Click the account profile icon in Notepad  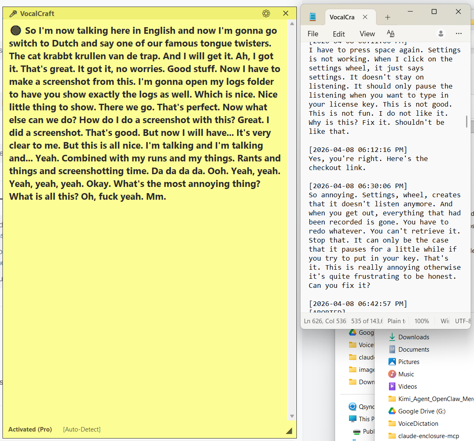coord(441,33)
